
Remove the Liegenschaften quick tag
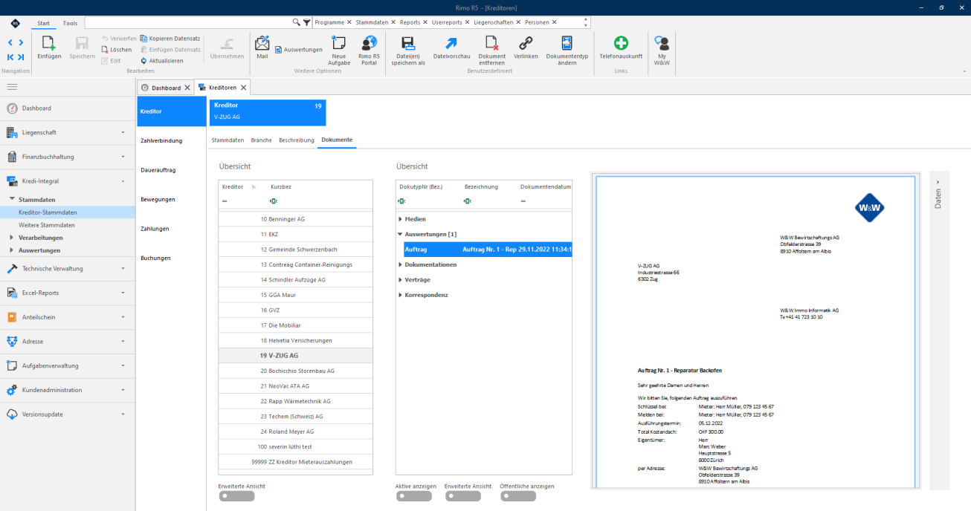[x=519, y=22]
